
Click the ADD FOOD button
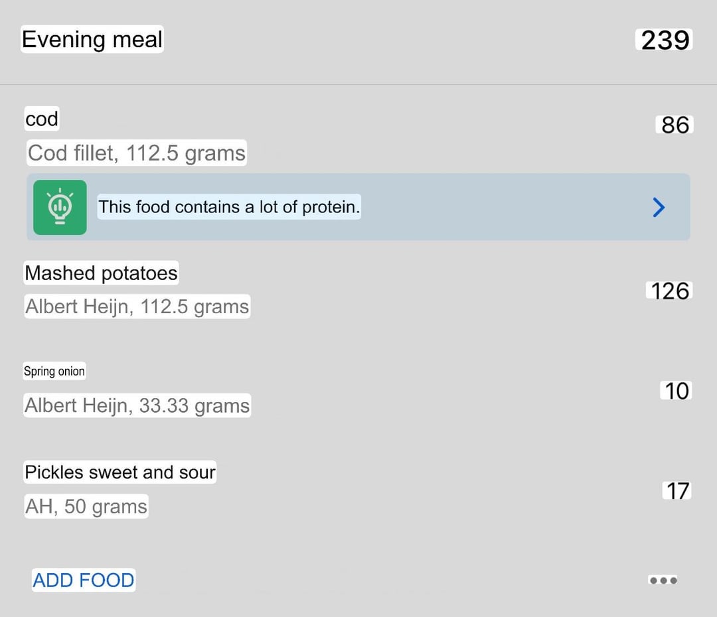[84, 581]
